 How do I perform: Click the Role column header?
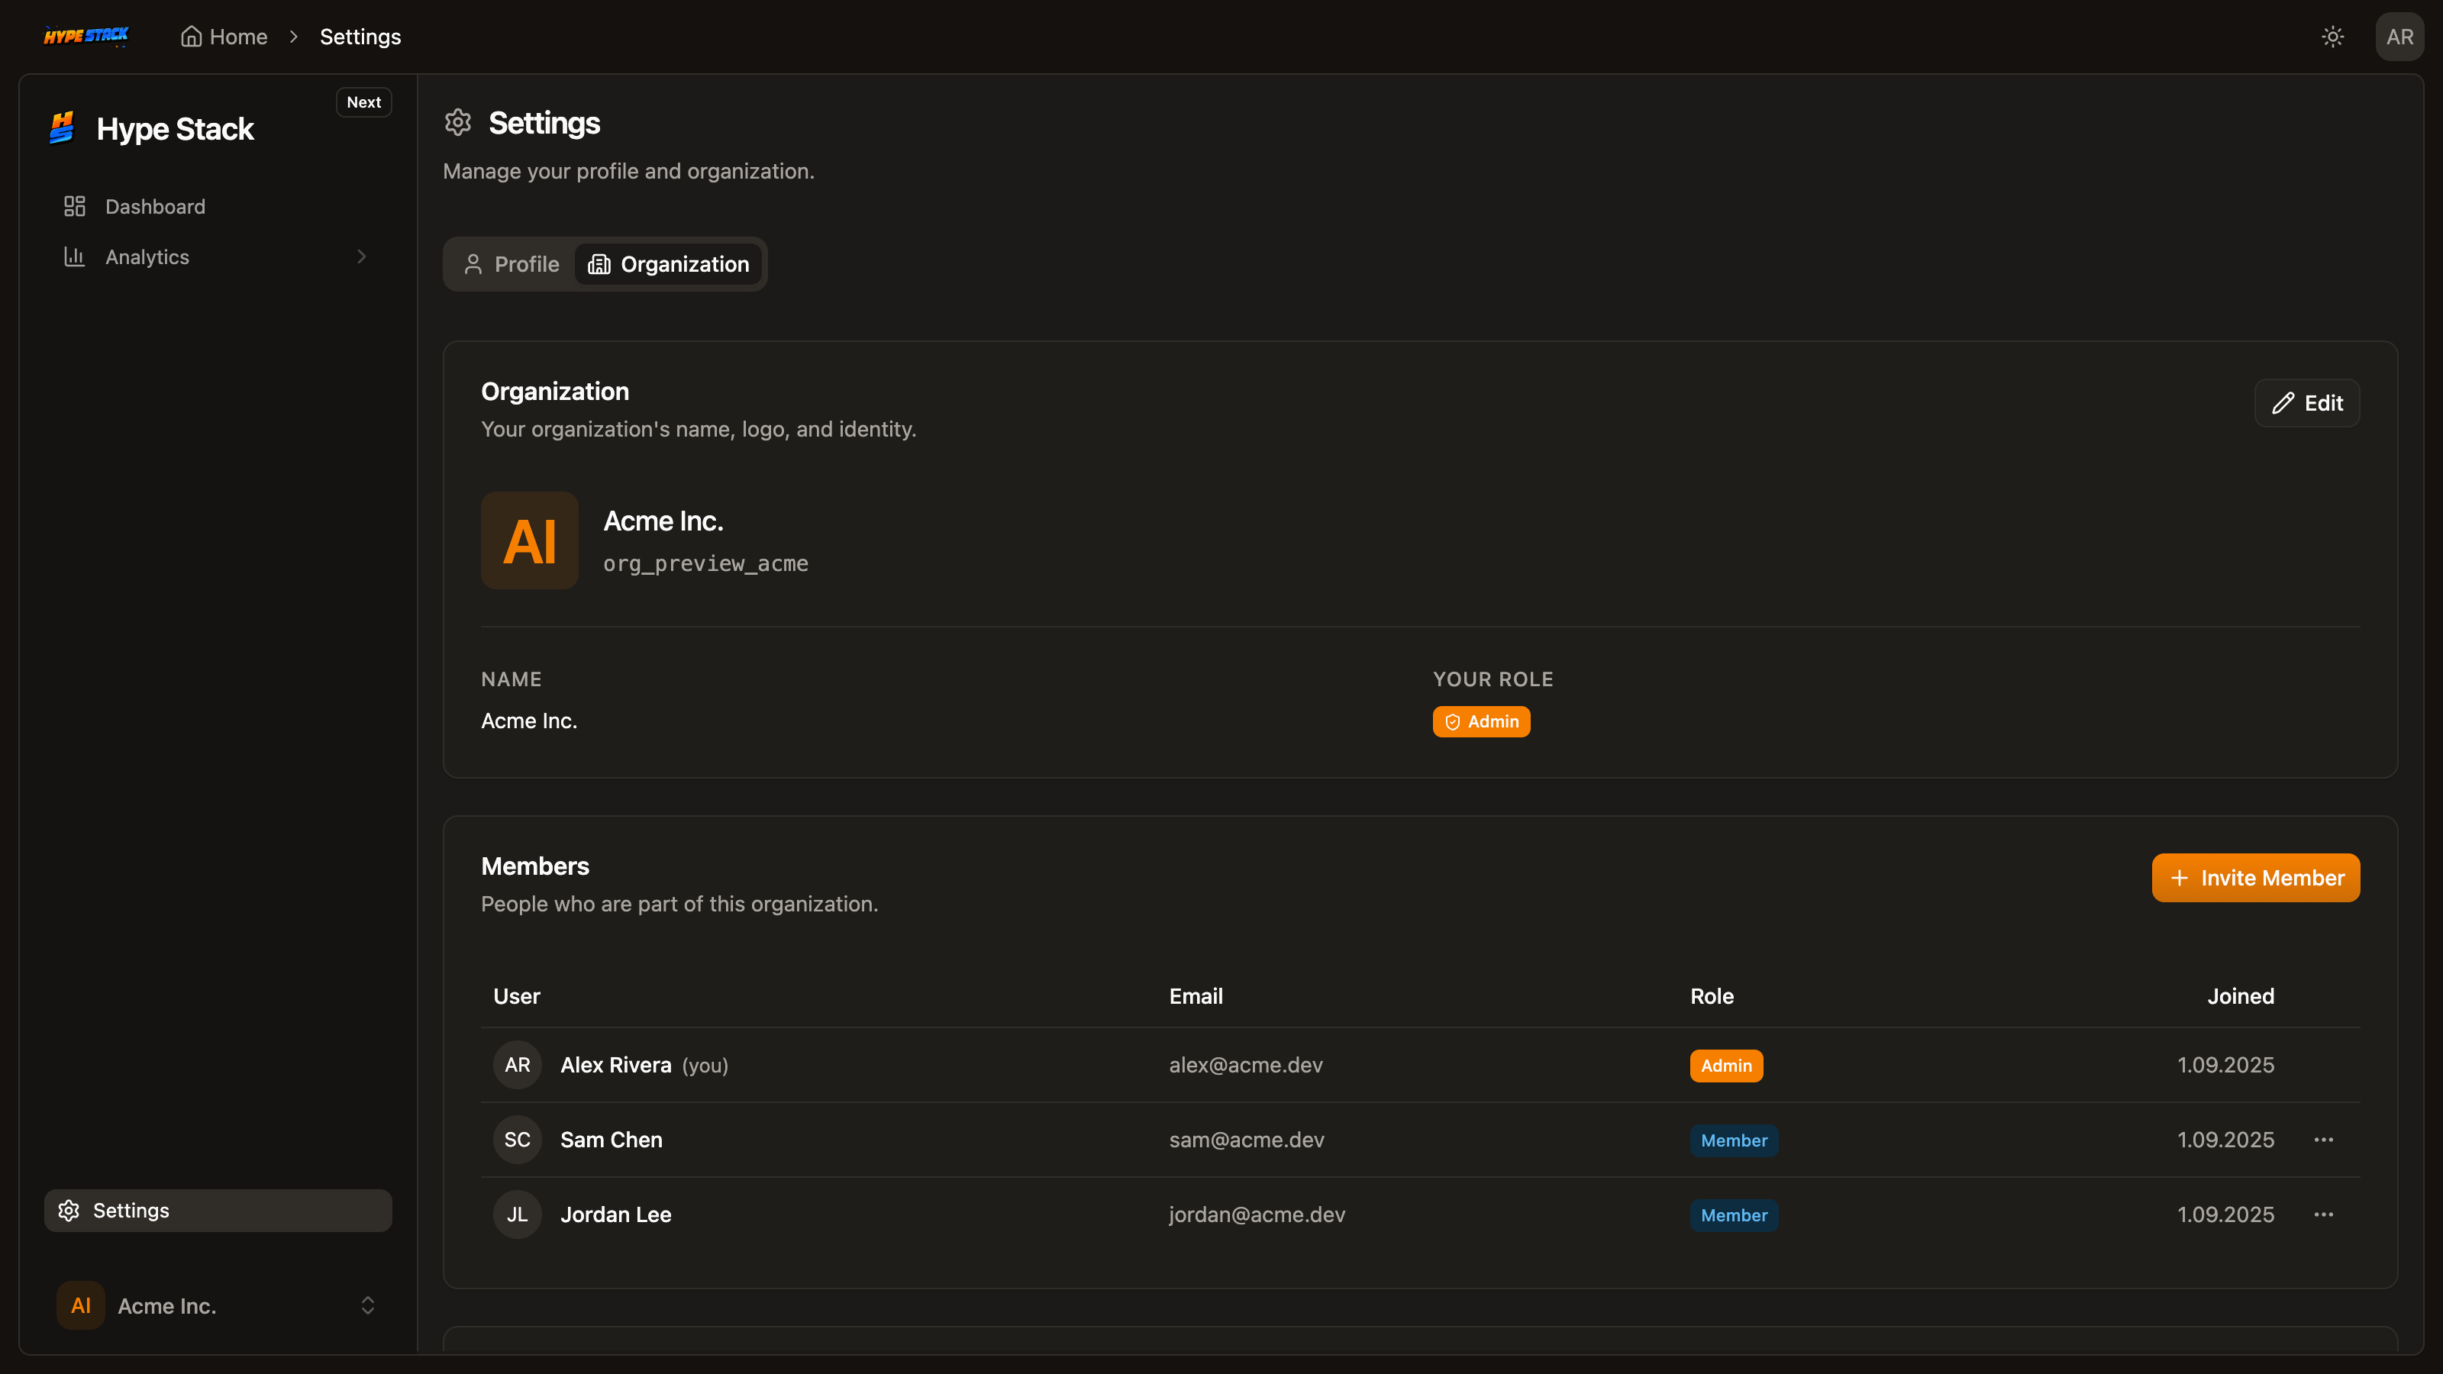coord(1712,995)
